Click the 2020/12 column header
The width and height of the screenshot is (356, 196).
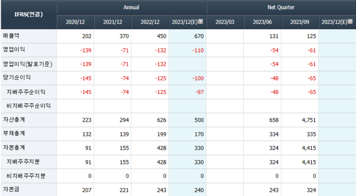pos(75,22)
